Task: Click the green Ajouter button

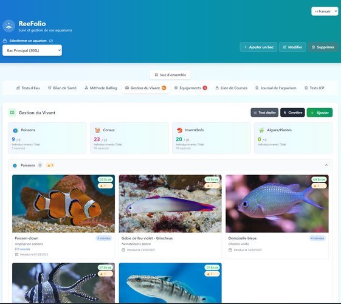Action: (320, 112)
